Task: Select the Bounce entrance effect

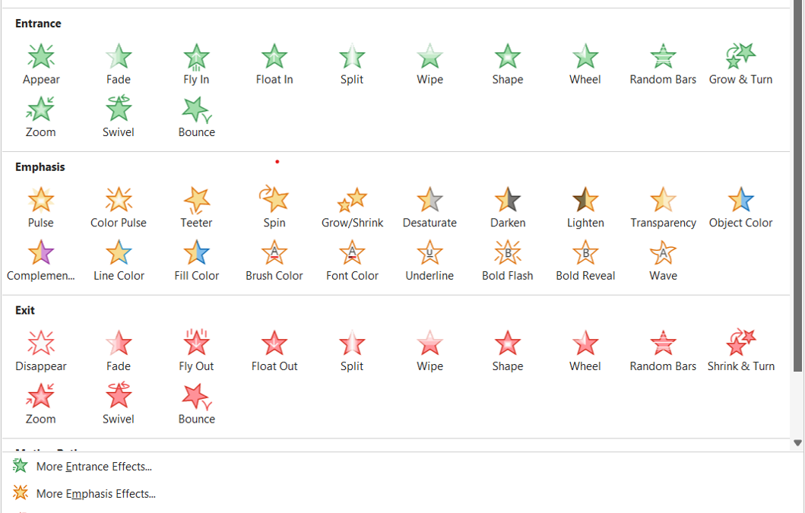Action: click(196, 116)
